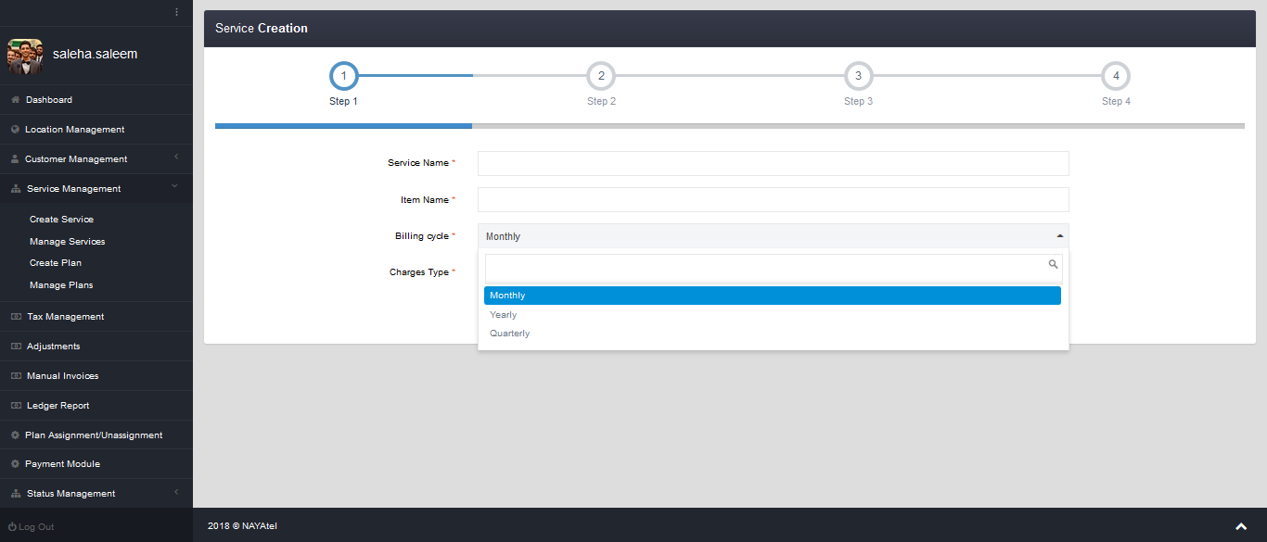
Task: Click the Location Management globe icon
Action: (x=15, y=129)
